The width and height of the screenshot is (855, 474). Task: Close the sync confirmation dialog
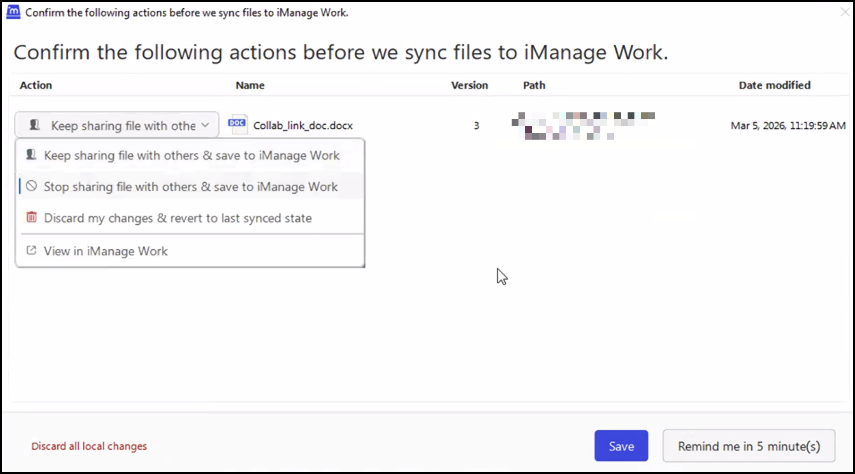(x=845, y=12)
